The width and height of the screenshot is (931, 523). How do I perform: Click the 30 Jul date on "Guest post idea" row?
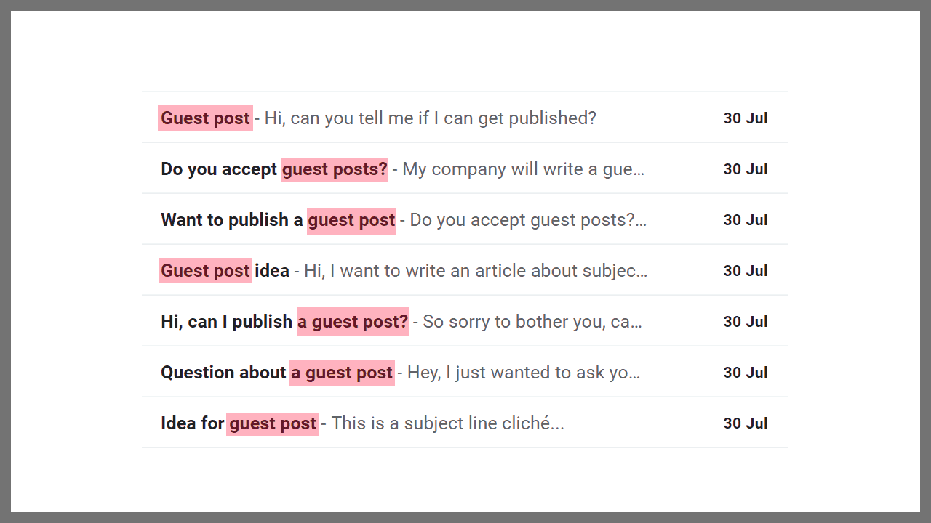tap(746, 271)
